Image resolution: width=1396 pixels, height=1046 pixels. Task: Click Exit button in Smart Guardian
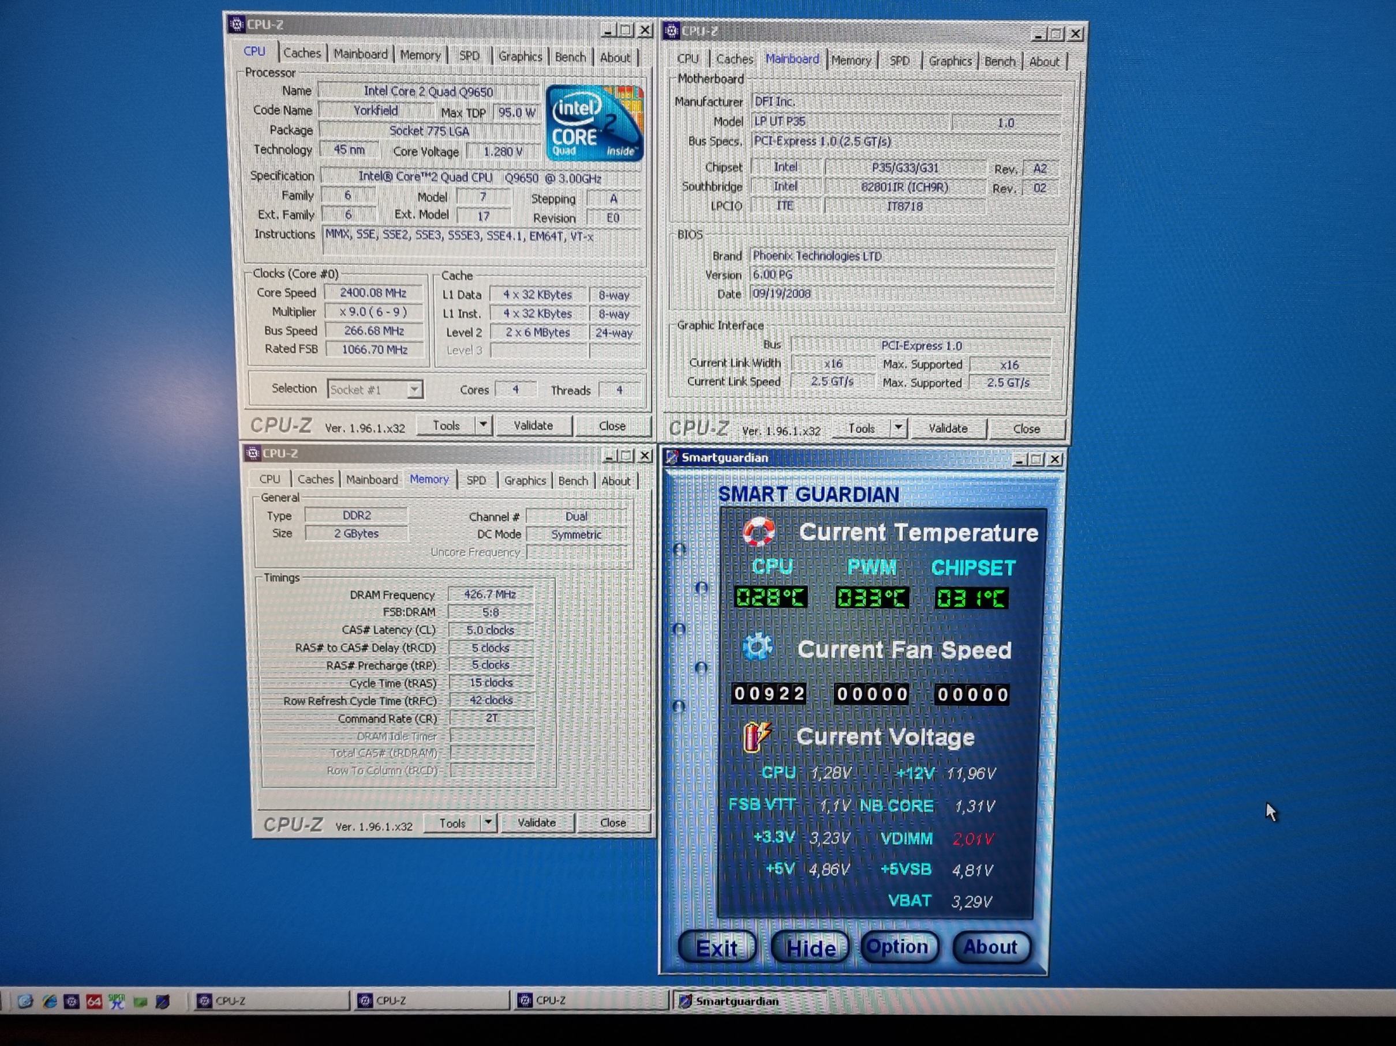click(717, 947)
